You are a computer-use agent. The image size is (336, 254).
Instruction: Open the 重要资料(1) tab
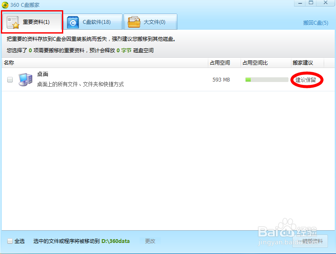click(32, 22)
